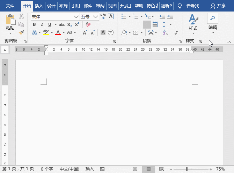The image size is (234, 173).
Task: Click the 75% zoom level
Action: [221, 169]
